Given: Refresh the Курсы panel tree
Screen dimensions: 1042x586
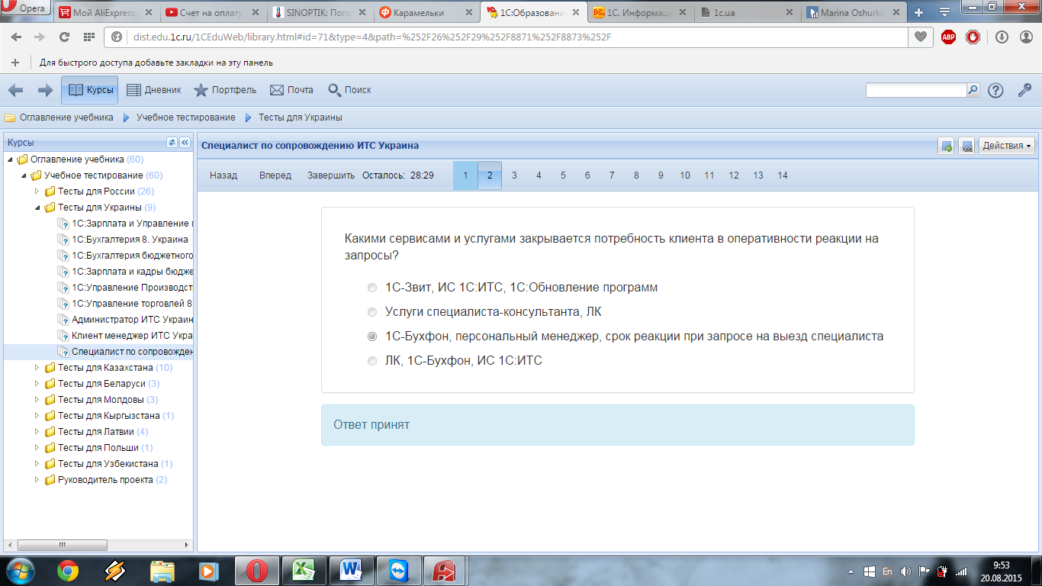Looking at the screenshot, I should point(172,143).
